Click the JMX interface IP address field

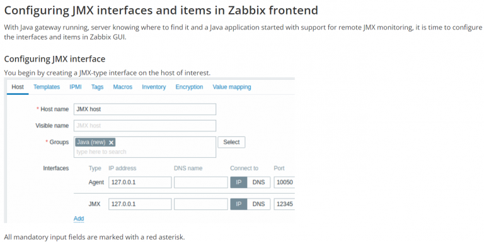(140, 204)
